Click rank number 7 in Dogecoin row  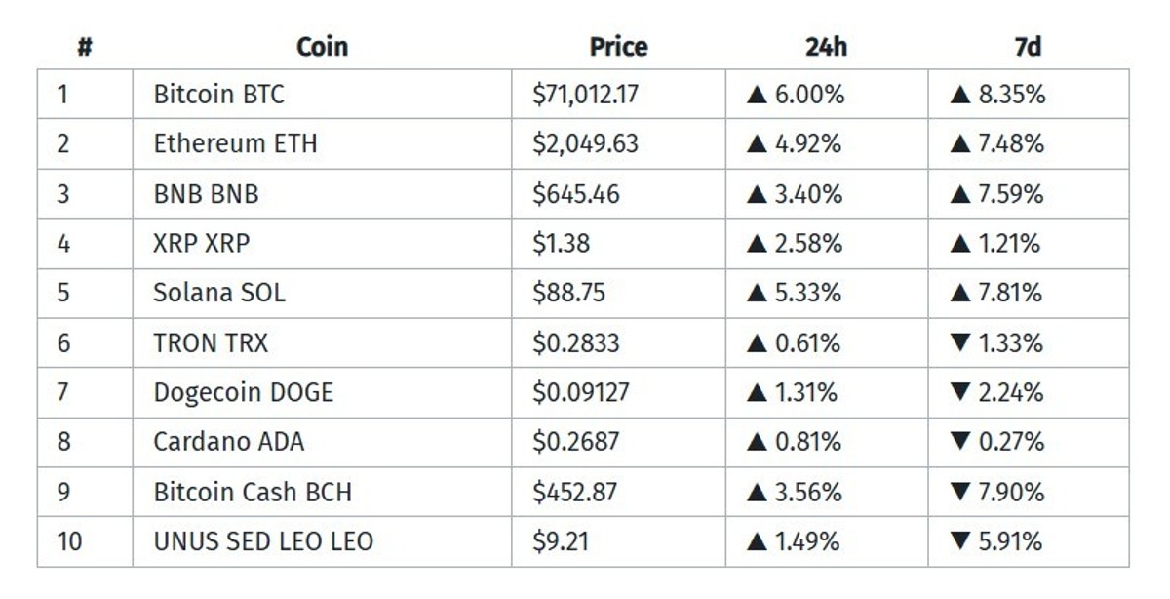[63, 393]
